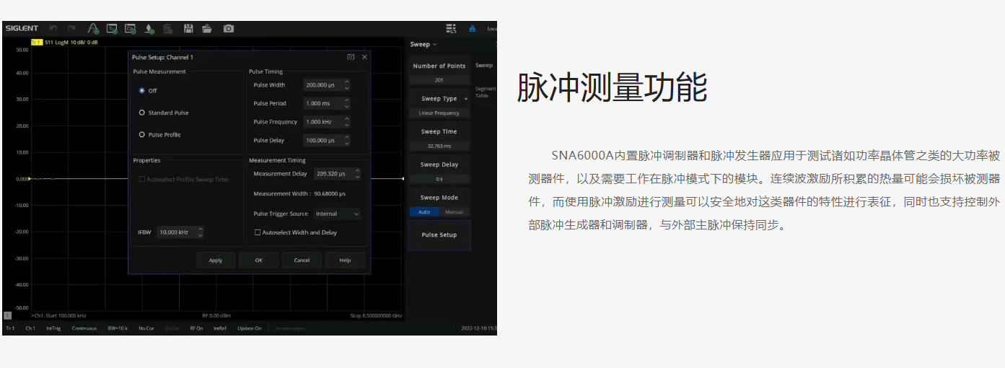Image resolution: width=1005 pixels, height=368 pixels.
Task: Click the Stop 8.500000000 GHz label
Action: point(376,315)
